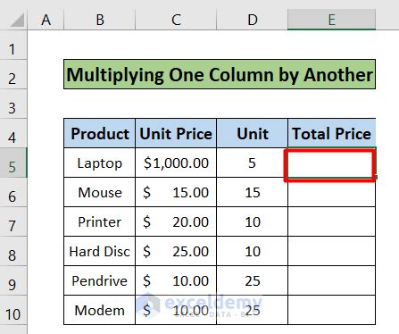Select the 'Mouse' cell
The image size is (399, 334).
point(100,192)
